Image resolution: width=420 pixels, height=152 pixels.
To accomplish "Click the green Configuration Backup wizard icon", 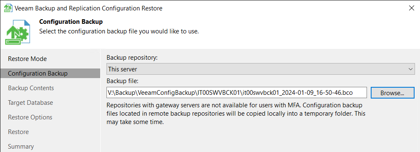I will coord(18,31).
